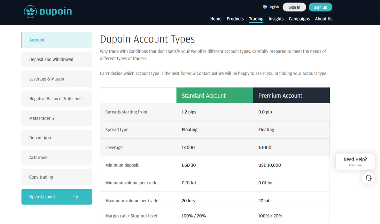Click the 'Spread type' row label
The height and width of the screenshot is (224, 380).
pyautogui.click(x=117, y=130)
